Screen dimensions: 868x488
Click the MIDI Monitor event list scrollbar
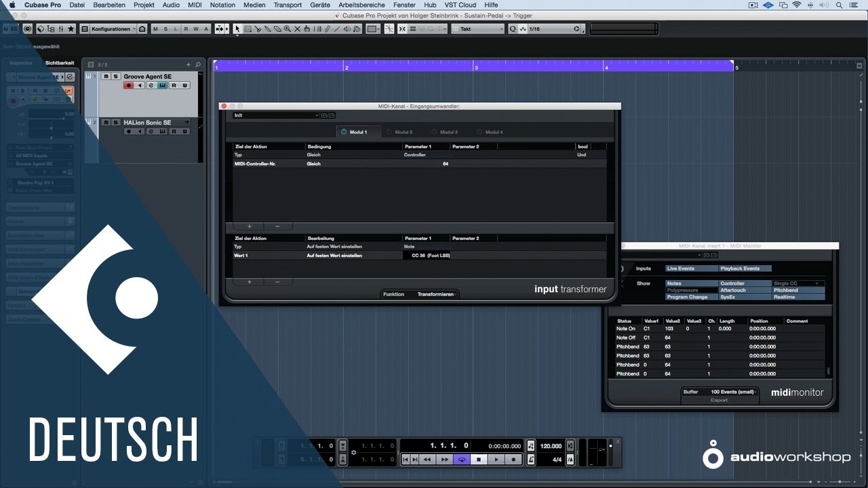pos(827,372)
